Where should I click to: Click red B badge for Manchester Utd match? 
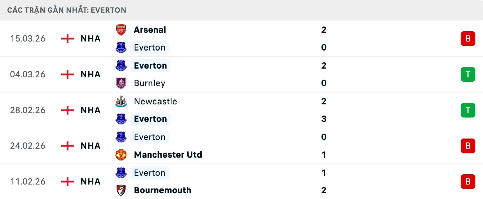(x=468, y=146)
